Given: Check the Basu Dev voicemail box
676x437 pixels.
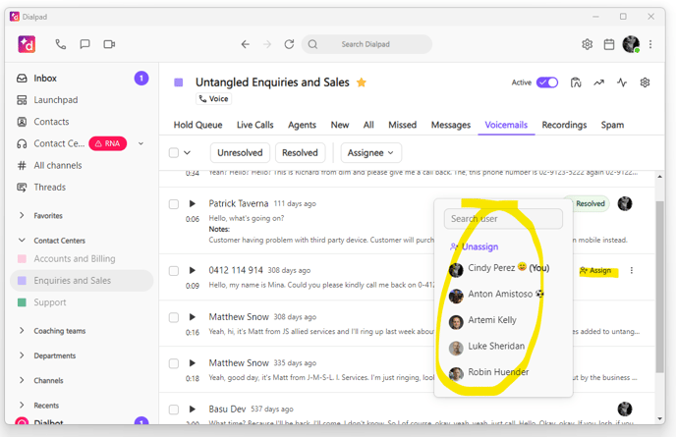Looking at the screenshot, I should 174,410.
